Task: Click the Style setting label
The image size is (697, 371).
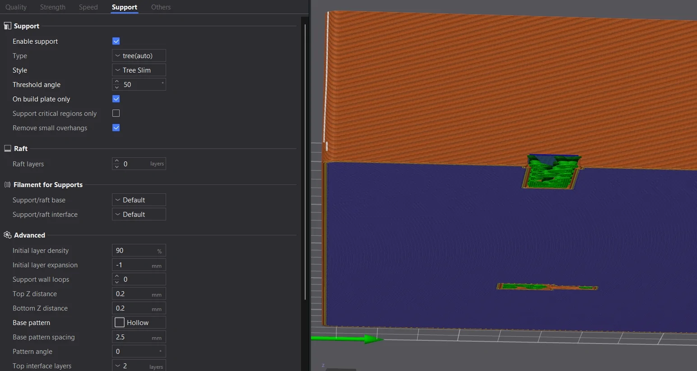Action: pos(20,70)
